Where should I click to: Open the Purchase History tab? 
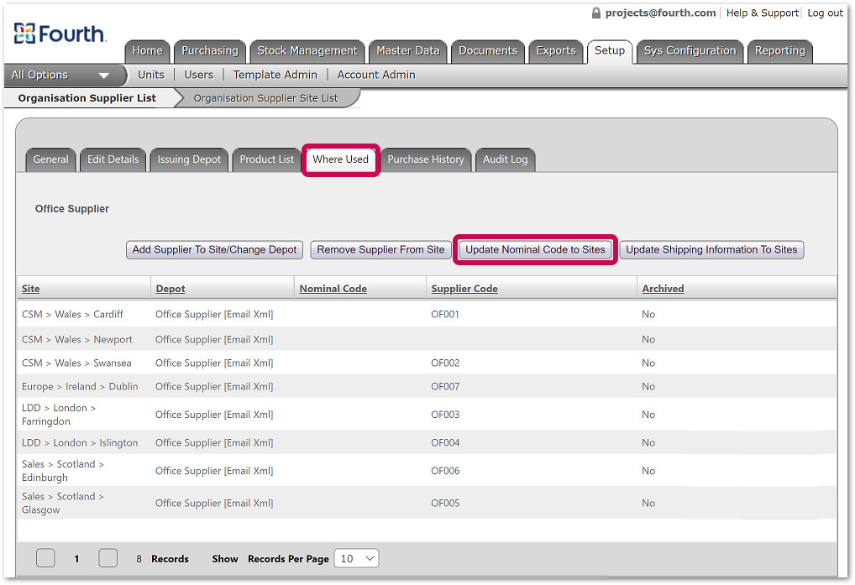426,159
